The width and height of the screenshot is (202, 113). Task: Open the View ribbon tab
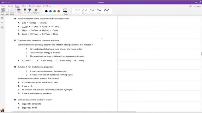pyautogui.click(x=24, y=6)
